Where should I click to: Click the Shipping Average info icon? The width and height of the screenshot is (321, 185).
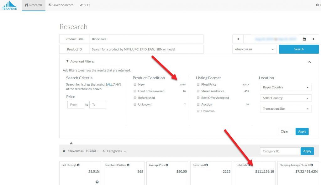(x=312, y=165)
